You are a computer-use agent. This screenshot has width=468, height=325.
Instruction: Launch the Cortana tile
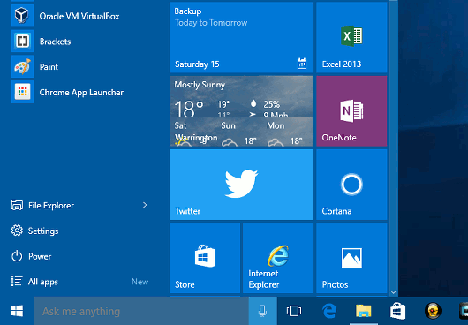tap(351, 185)
